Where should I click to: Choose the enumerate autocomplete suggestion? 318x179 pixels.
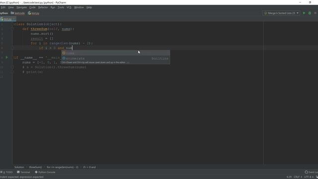[116, 59]
